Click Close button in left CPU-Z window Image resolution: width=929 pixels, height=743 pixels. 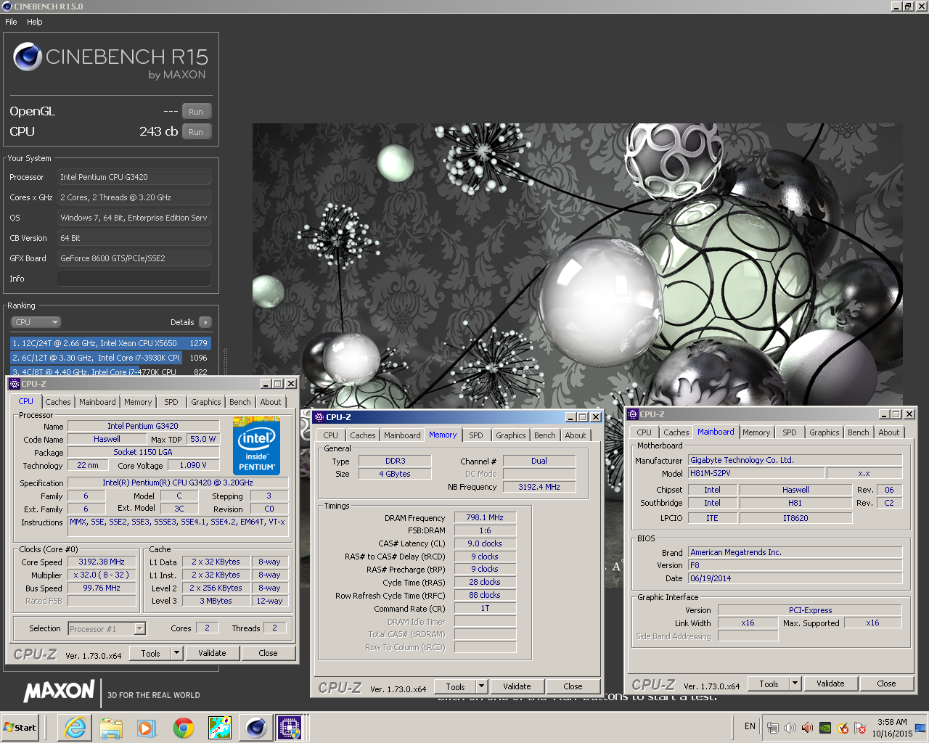(x=268, y=653)
